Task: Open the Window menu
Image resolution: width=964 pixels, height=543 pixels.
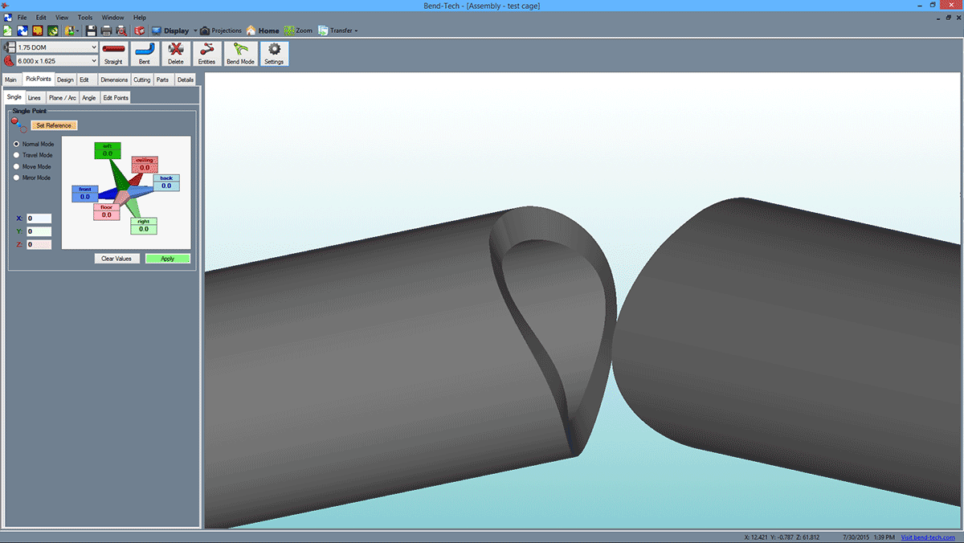Action: pos(113,17)
